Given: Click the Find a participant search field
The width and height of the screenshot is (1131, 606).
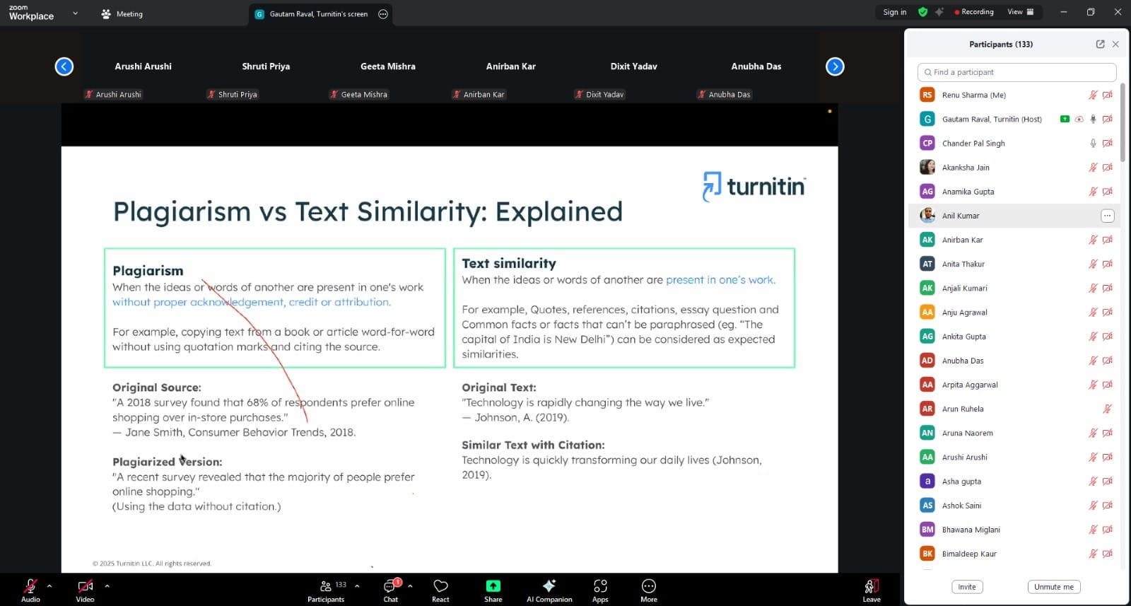Looking at the screenshot, I should tap(1016, 72).
